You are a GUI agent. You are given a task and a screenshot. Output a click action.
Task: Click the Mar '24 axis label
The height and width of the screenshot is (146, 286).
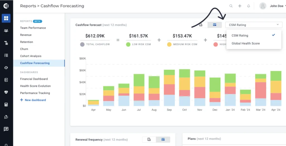pyautogui.click(x=261, y=110)
